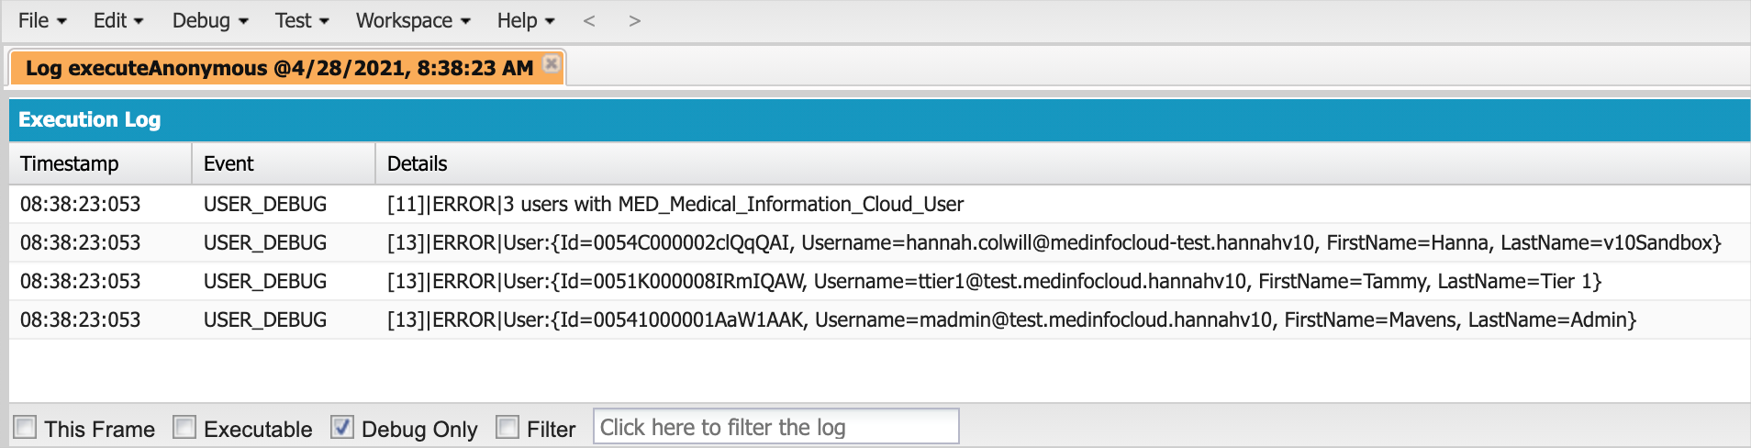Viewport: 1751px width, 448px height.
Task: Open the Test menu
Action: tap(302, 21)
